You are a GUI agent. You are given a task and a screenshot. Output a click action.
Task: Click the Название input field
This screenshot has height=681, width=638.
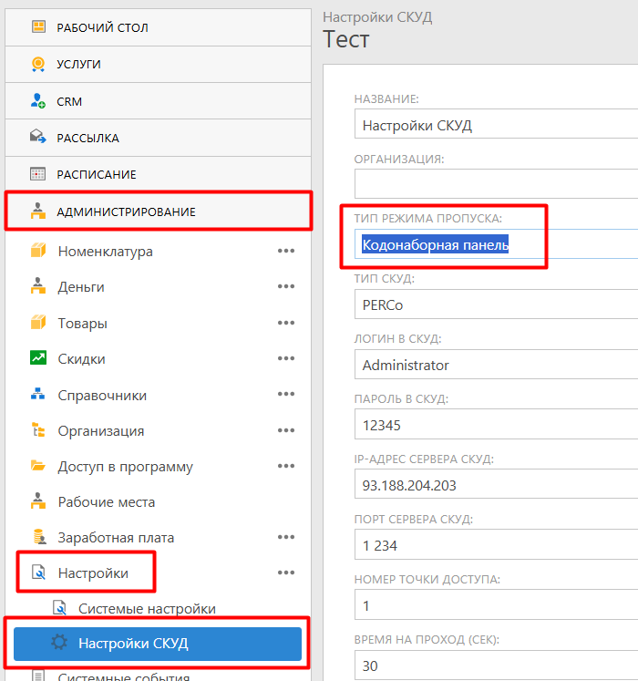(496, 126)
